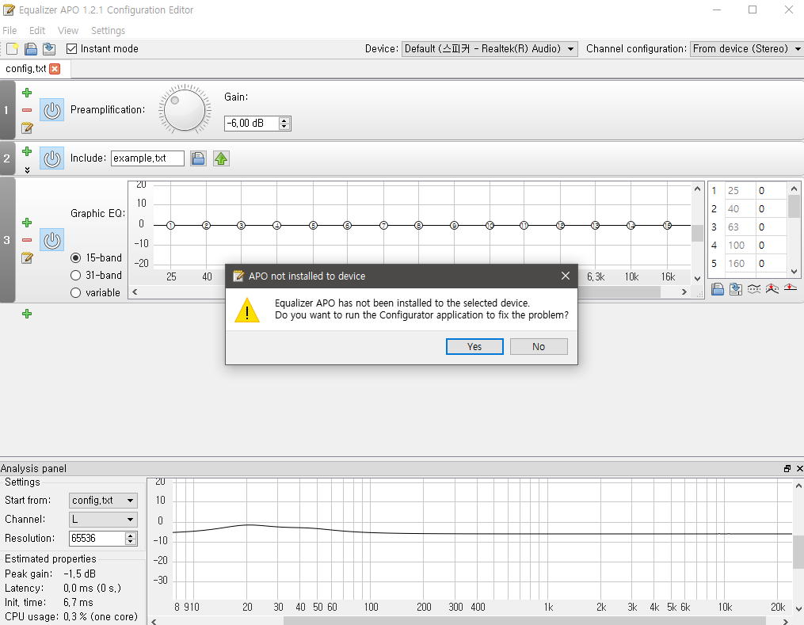This screenshot has width=804, height=625.
Task: Toggle Instant mode checkbox
Action: click(72, 48)
